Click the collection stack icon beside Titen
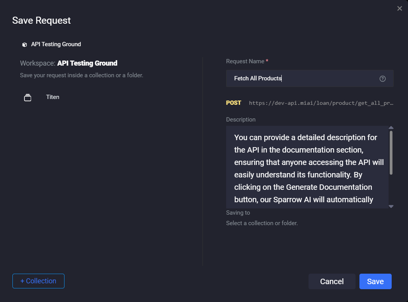 click(x=28, y=97)
